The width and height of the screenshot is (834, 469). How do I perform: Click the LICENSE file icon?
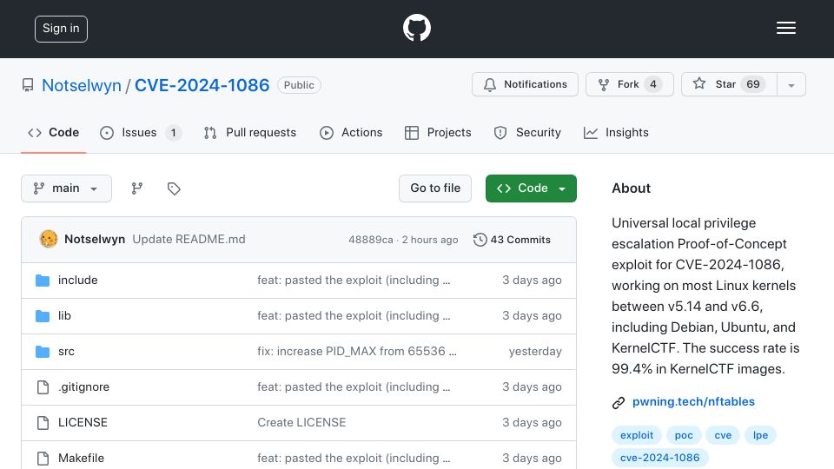(x=43, y=423)
